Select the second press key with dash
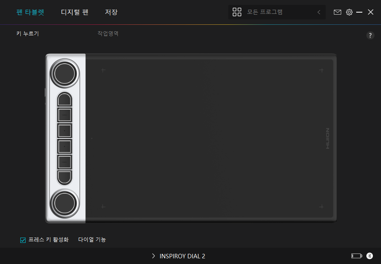 point(65,115)
